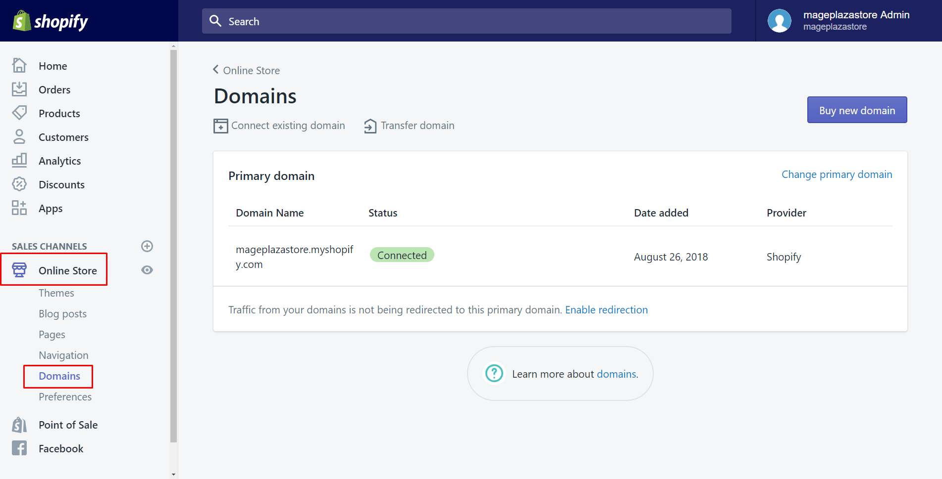
Task: Open the admin account avatar
Action: (x=779, y=21)
